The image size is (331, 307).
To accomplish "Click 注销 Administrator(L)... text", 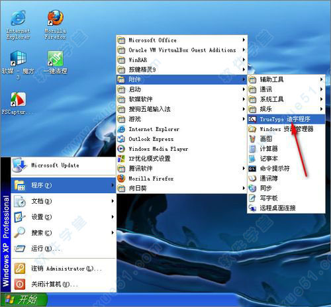I will pos(66,269).
